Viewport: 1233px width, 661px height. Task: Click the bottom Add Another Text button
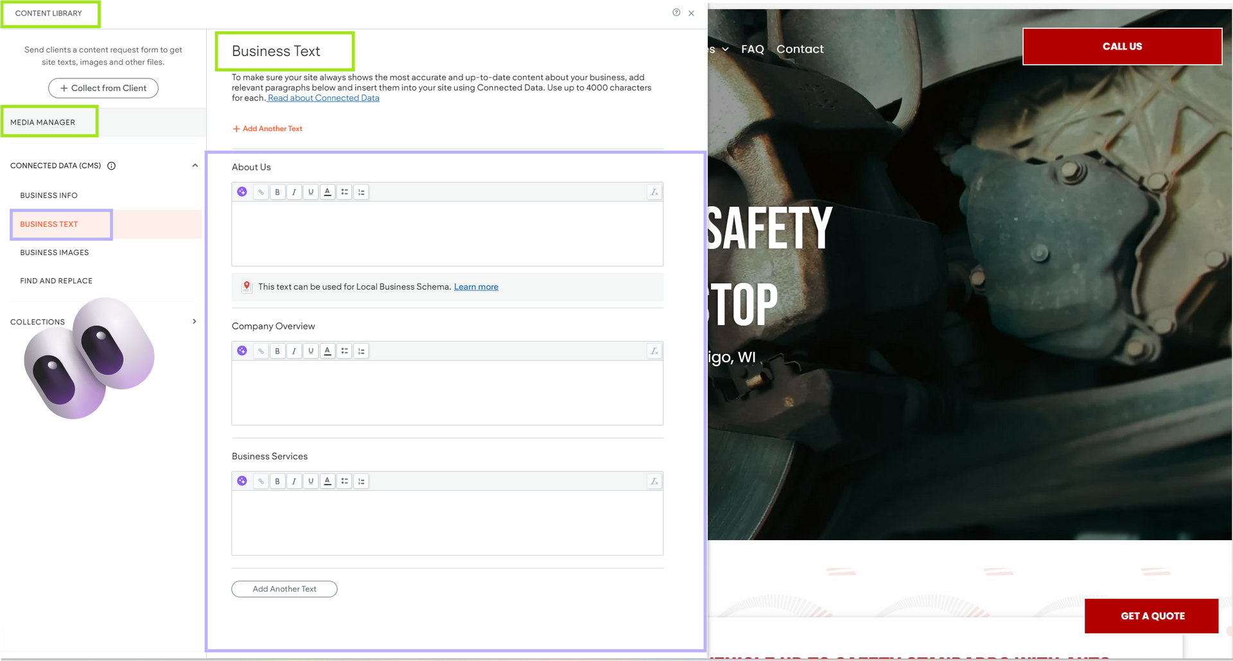pyautogui.click(x=284, y=589)
